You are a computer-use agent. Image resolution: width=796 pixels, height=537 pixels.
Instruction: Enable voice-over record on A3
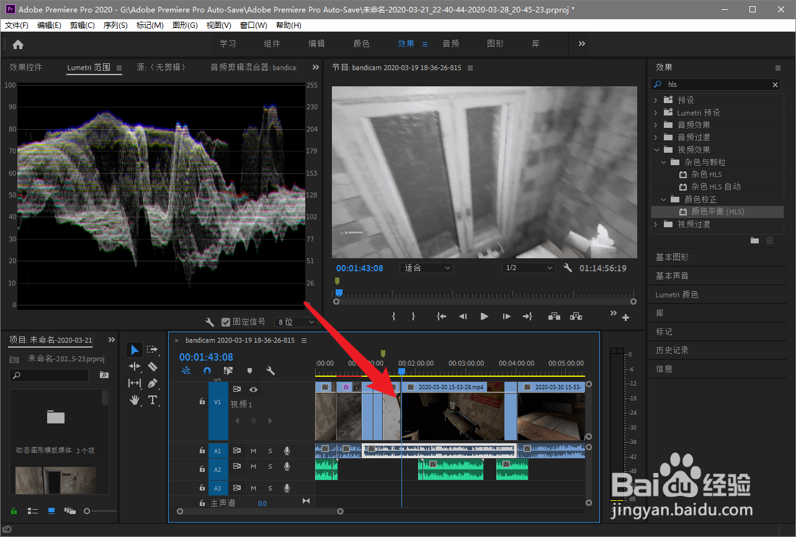[287, 488]
